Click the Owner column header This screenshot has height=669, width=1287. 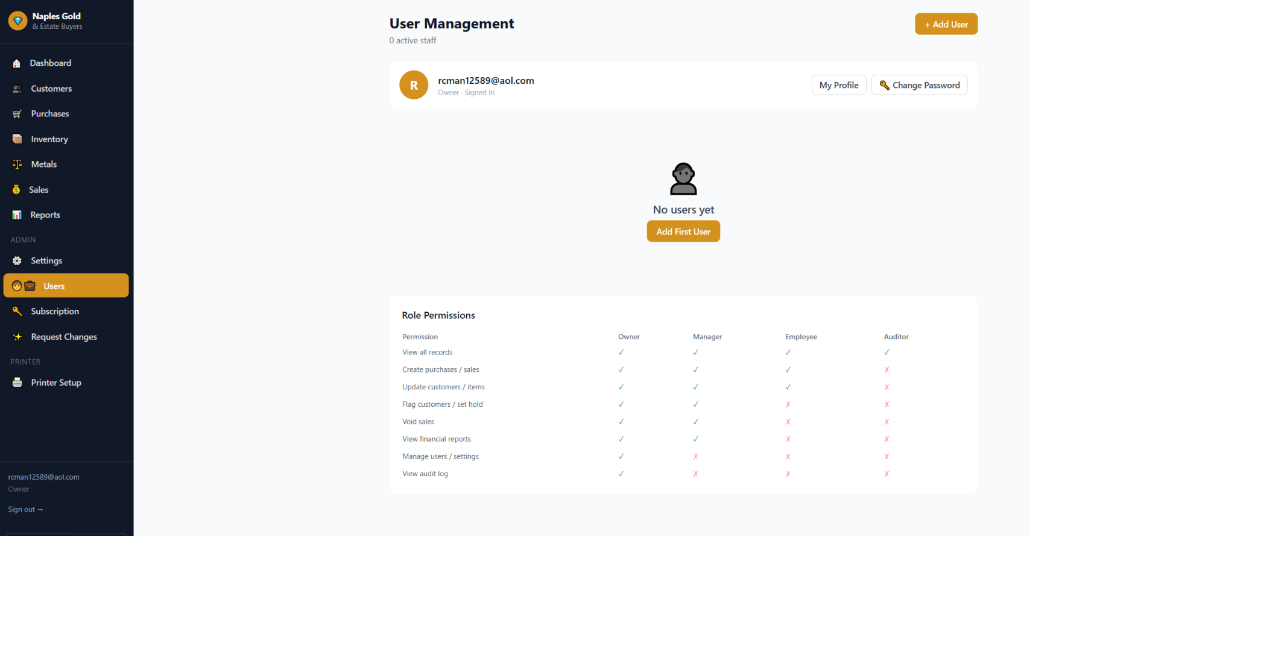(629, 337)
